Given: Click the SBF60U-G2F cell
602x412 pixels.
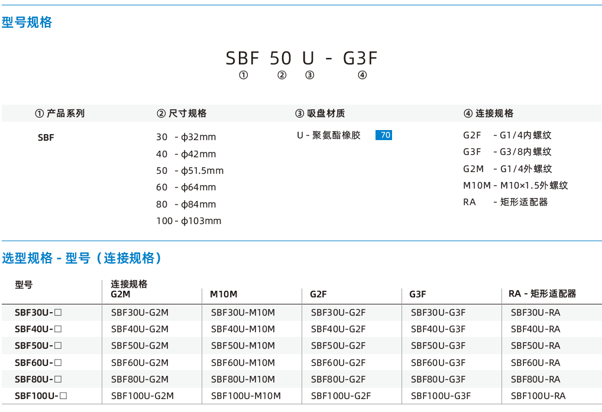Looking at the screenshot, I should point(338,362).
